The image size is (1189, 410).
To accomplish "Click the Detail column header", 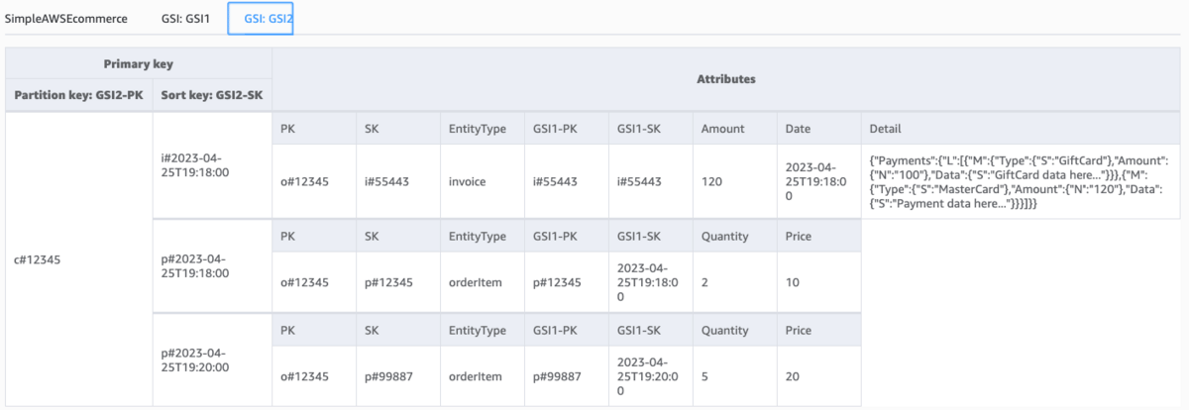I will (884, 129).
